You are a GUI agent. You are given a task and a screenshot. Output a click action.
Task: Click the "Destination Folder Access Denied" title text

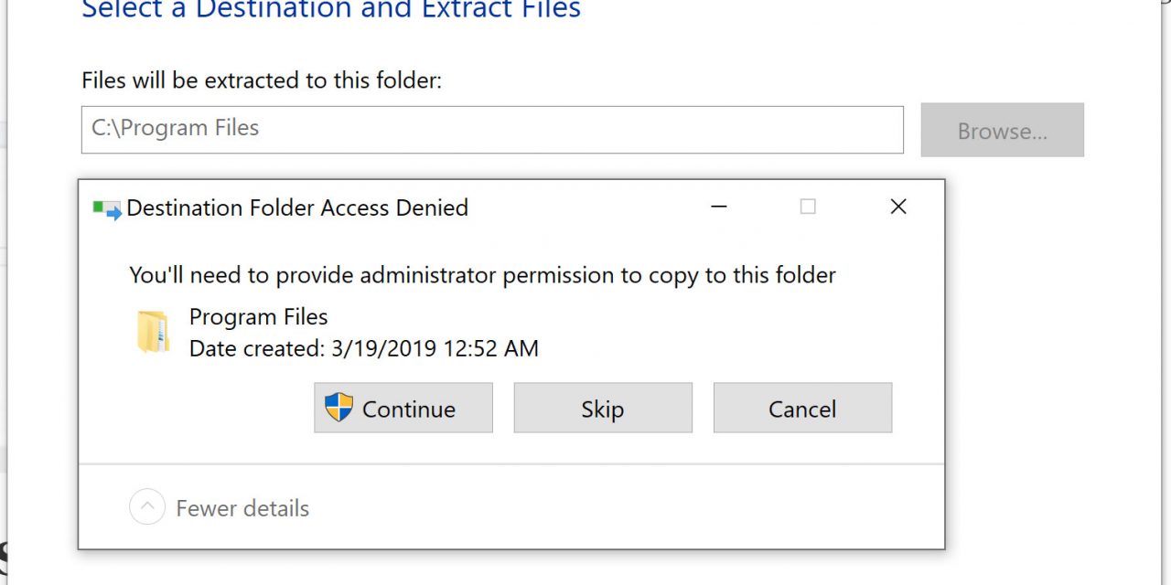(297, 208)
